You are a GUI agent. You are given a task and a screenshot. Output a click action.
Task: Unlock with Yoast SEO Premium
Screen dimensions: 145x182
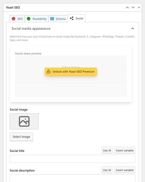pos(71,72)
